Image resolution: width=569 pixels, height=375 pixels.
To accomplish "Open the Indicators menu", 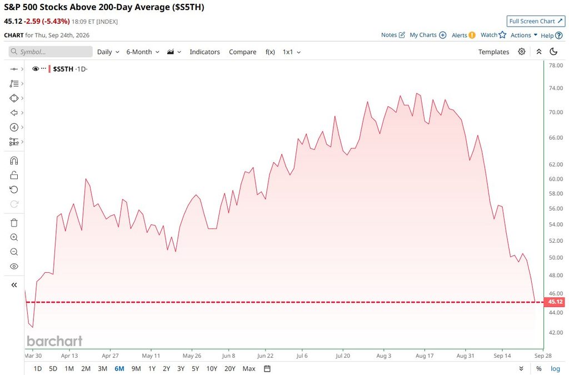I will click(204, 52).
